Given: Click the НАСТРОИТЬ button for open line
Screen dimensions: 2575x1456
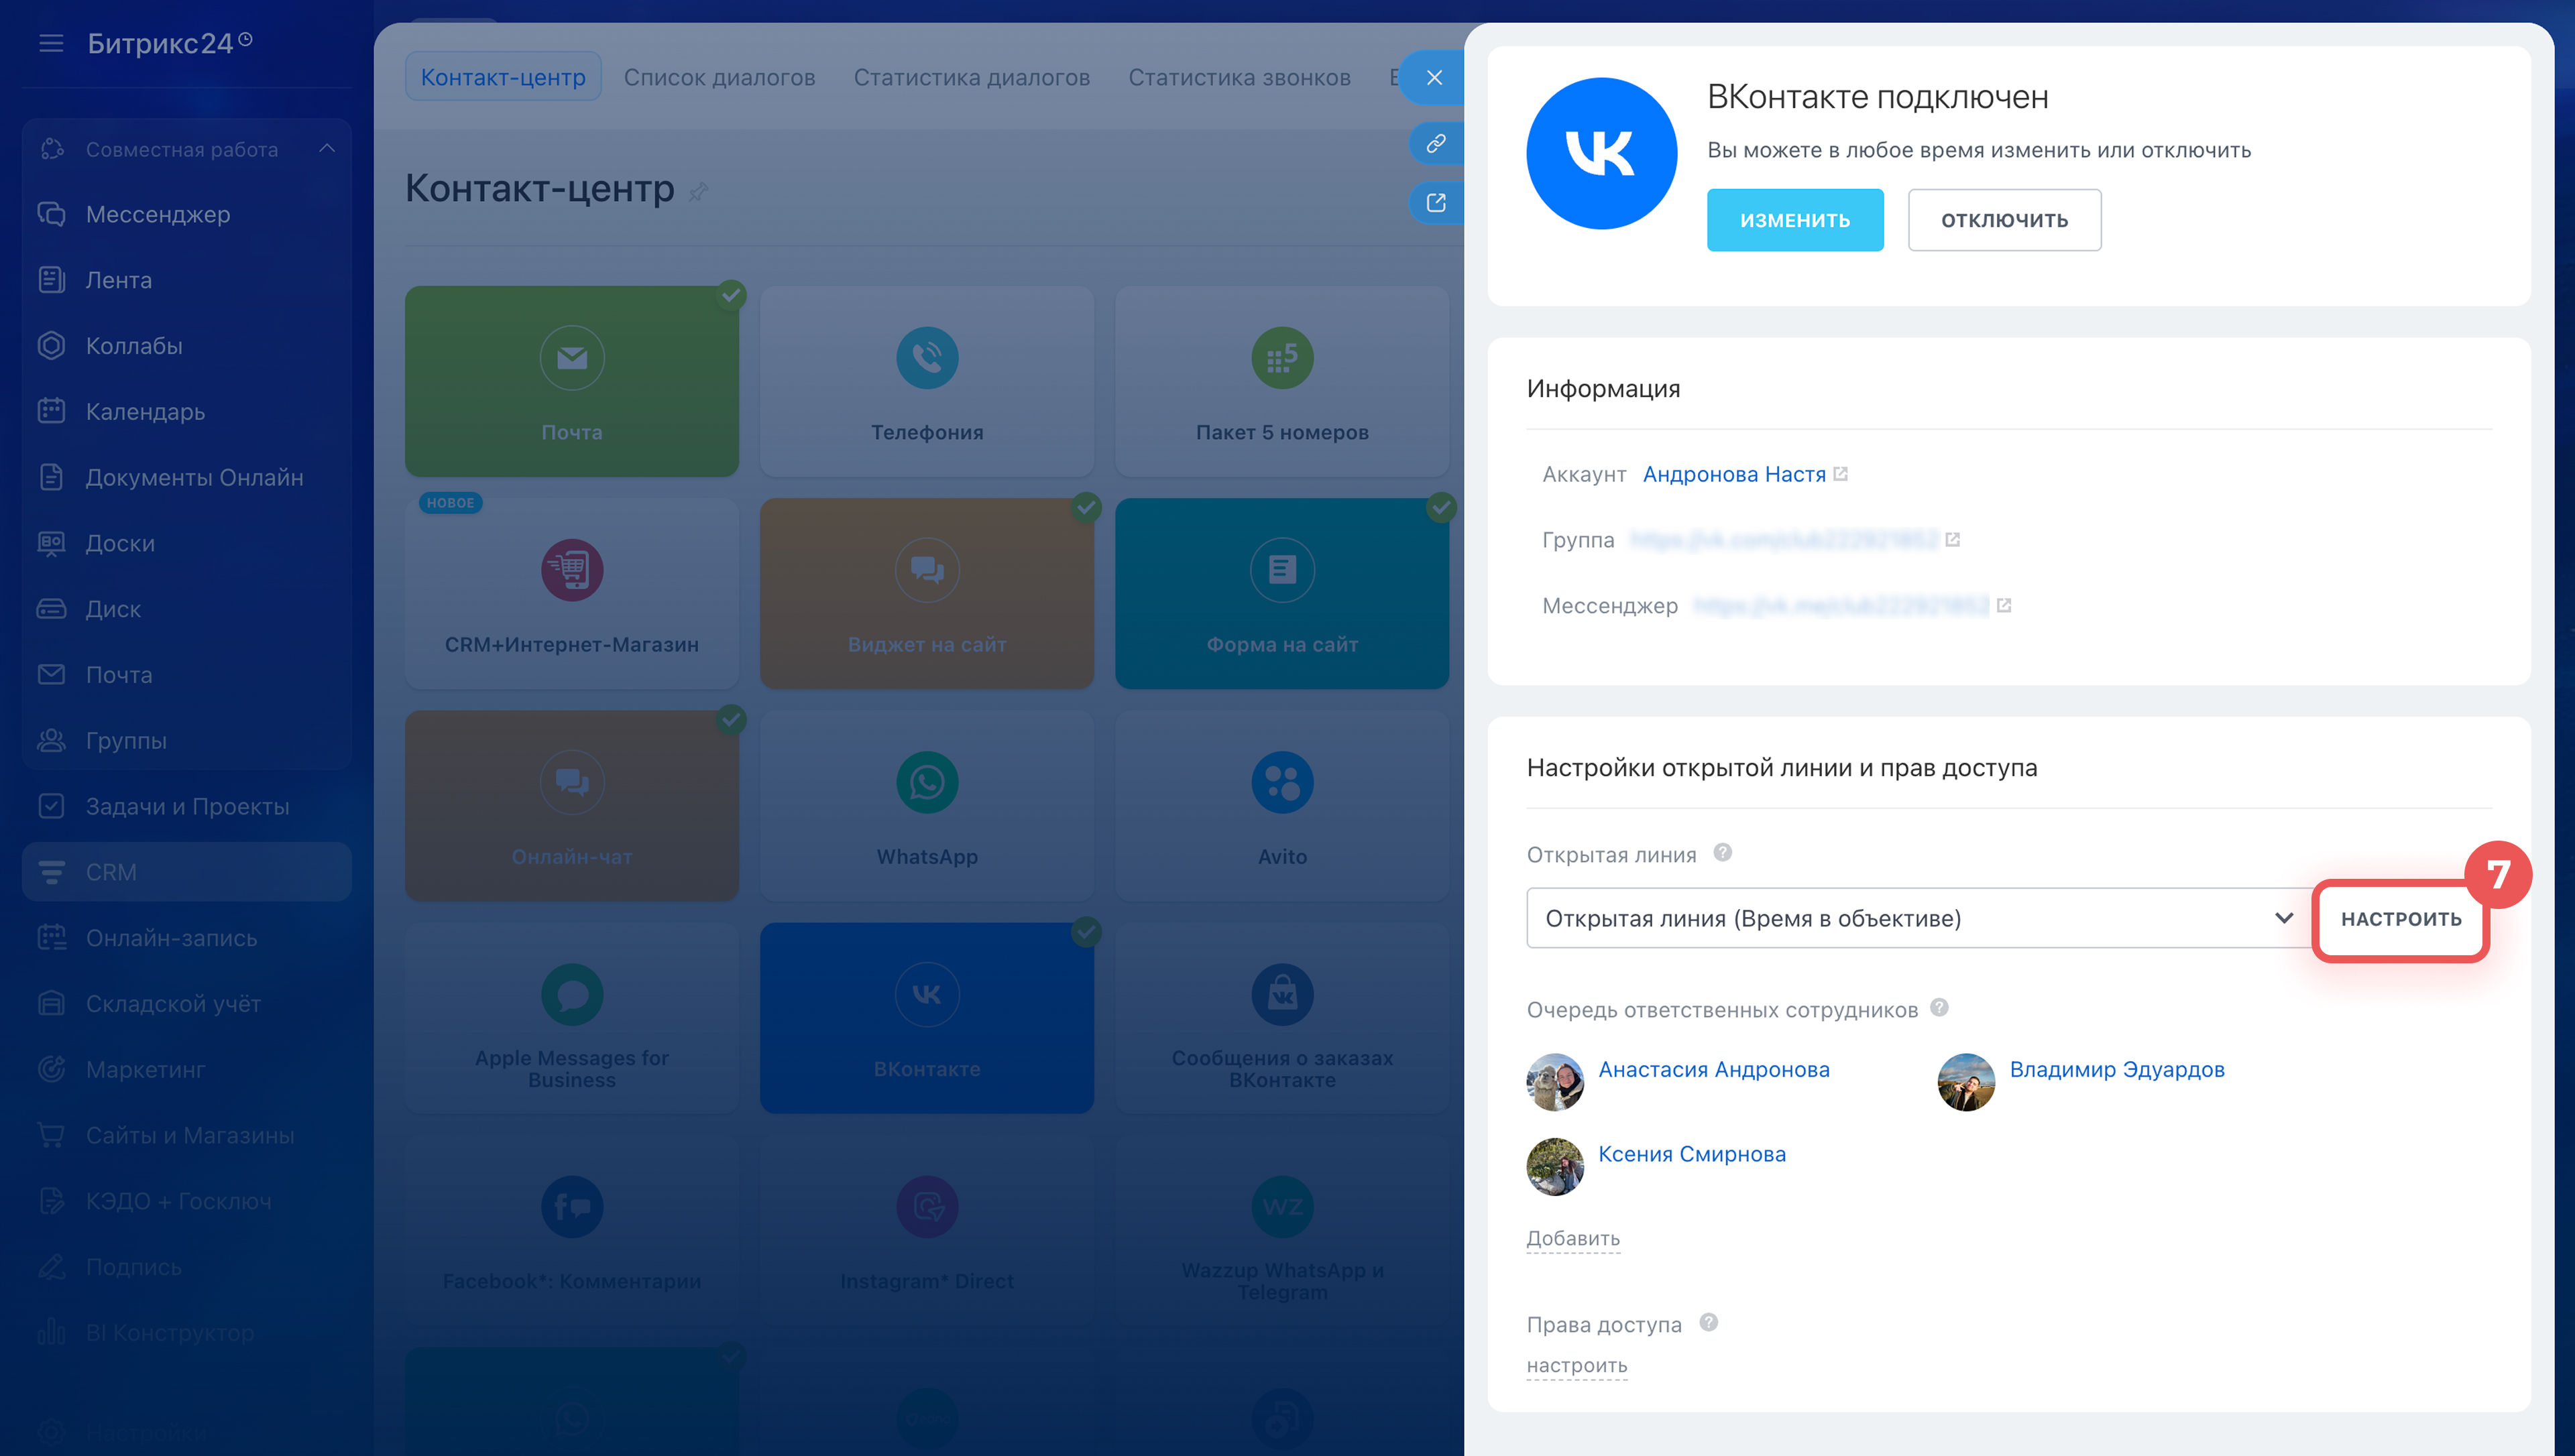Looking at the screenshot, I should pyautogui.click(x=2400, y=918).
